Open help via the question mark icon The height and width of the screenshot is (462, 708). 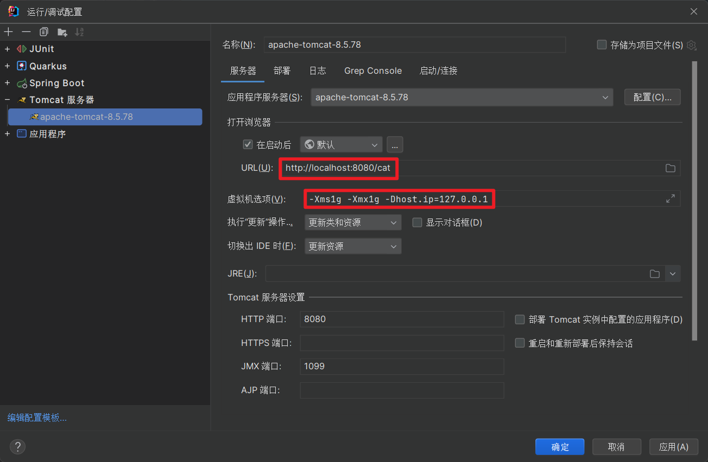[x=17, y=446]
